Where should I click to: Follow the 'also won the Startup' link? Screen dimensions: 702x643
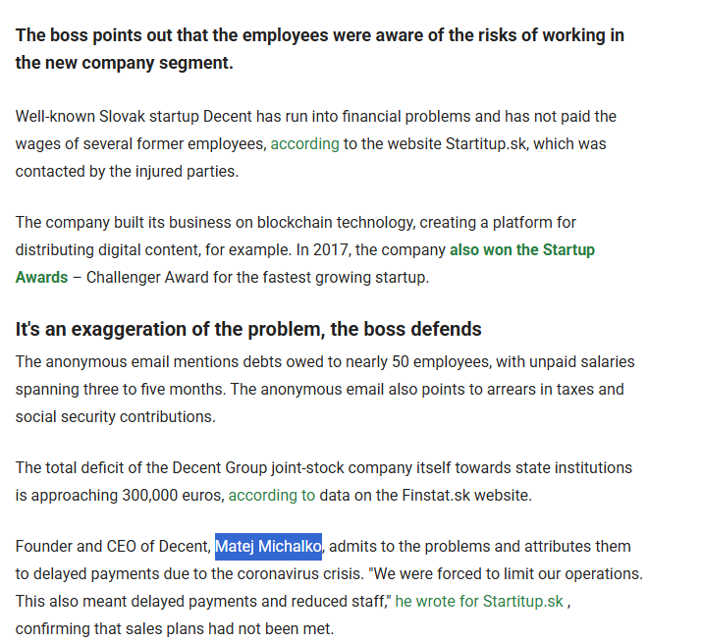point(522,250)
